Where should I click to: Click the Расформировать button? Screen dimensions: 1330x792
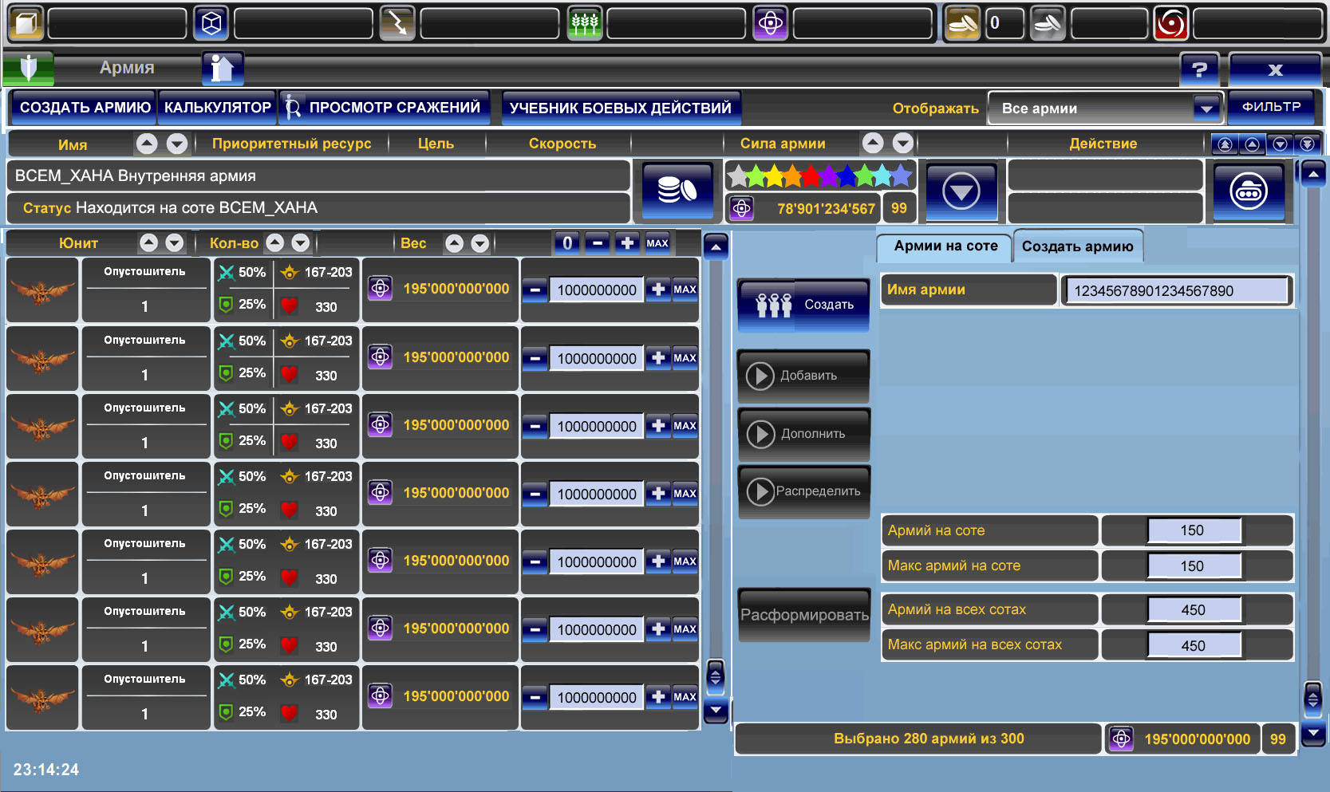[x=803, y=615]
